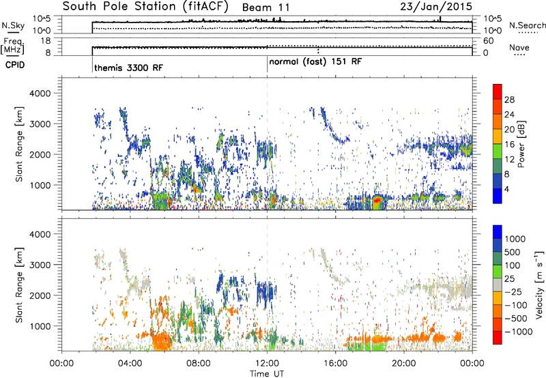Click the velocity panel 'Slant Range [km]' label
This screenshot has width=546, height=378.
[19, 285]
